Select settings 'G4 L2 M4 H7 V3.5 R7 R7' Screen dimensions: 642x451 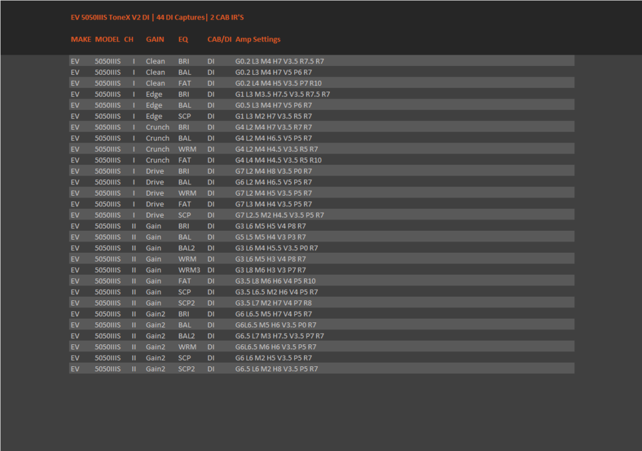click(273, 127)
